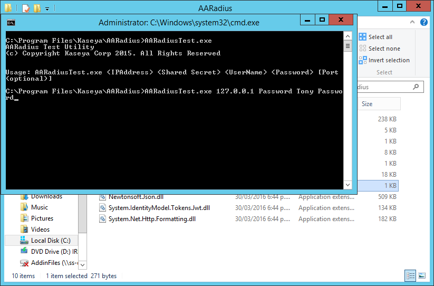Close the cmd.exe window
This screenshot has height=286, width=434.
(341, 20)
